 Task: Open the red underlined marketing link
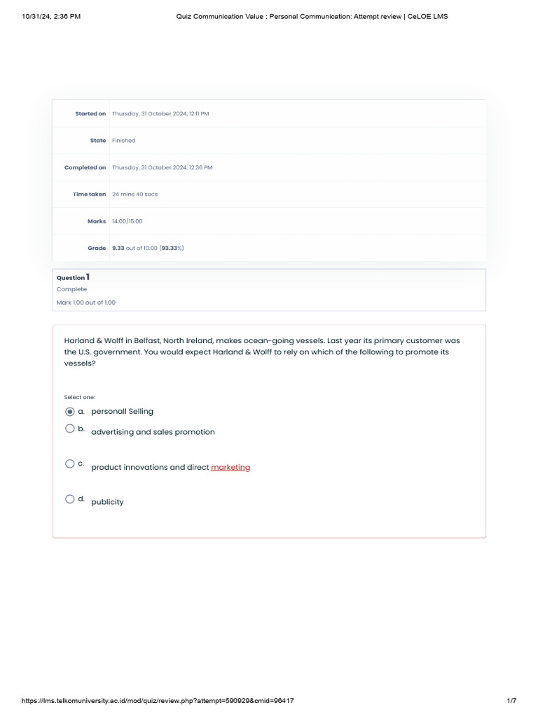click(x=230, y=467)
